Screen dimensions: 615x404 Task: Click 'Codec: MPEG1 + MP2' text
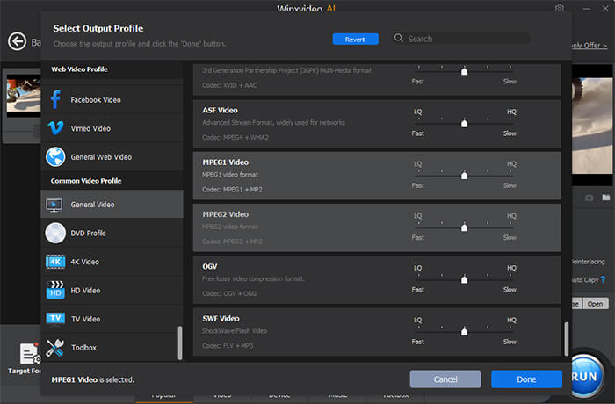click(x=232, y=190)
